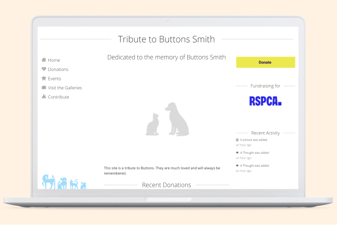337x225 pixels.
Task: Click the Contribute icon in sidebar
Action: pyautogui.click(x=44, y=97)
